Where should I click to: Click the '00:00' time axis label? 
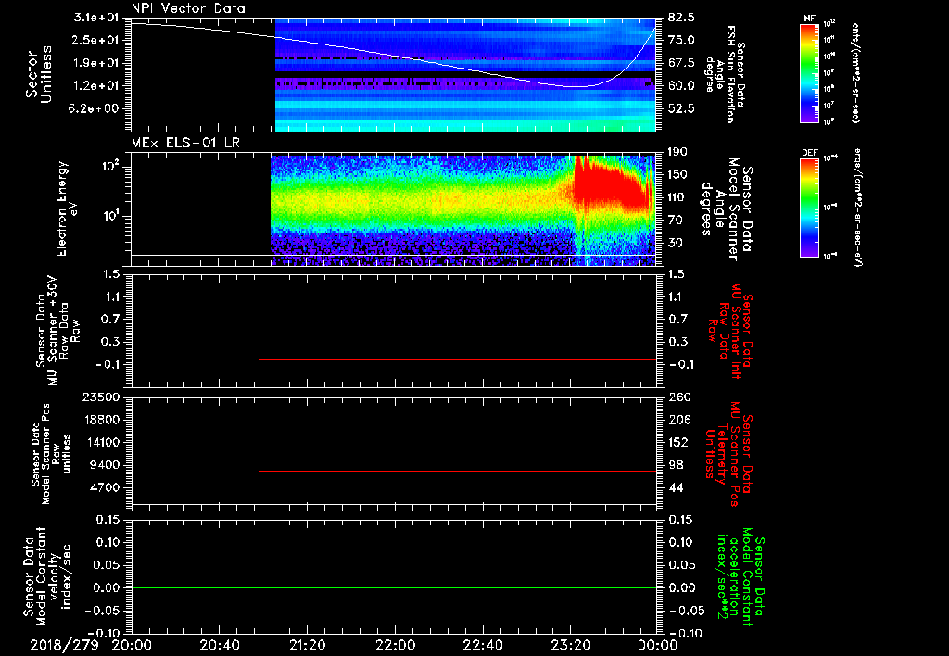click(658, 645)
